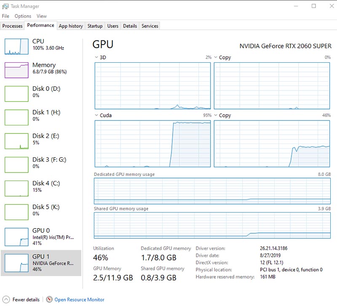Select the GPU 1 NVIDIA mini graph

(16, 263)
